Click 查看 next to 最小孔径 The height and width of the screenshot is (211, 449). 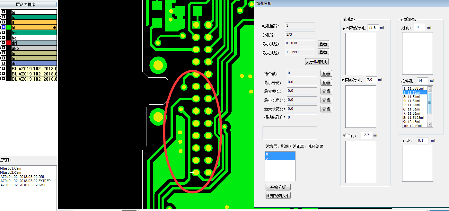pyautogui.click(x=323, y=44)
